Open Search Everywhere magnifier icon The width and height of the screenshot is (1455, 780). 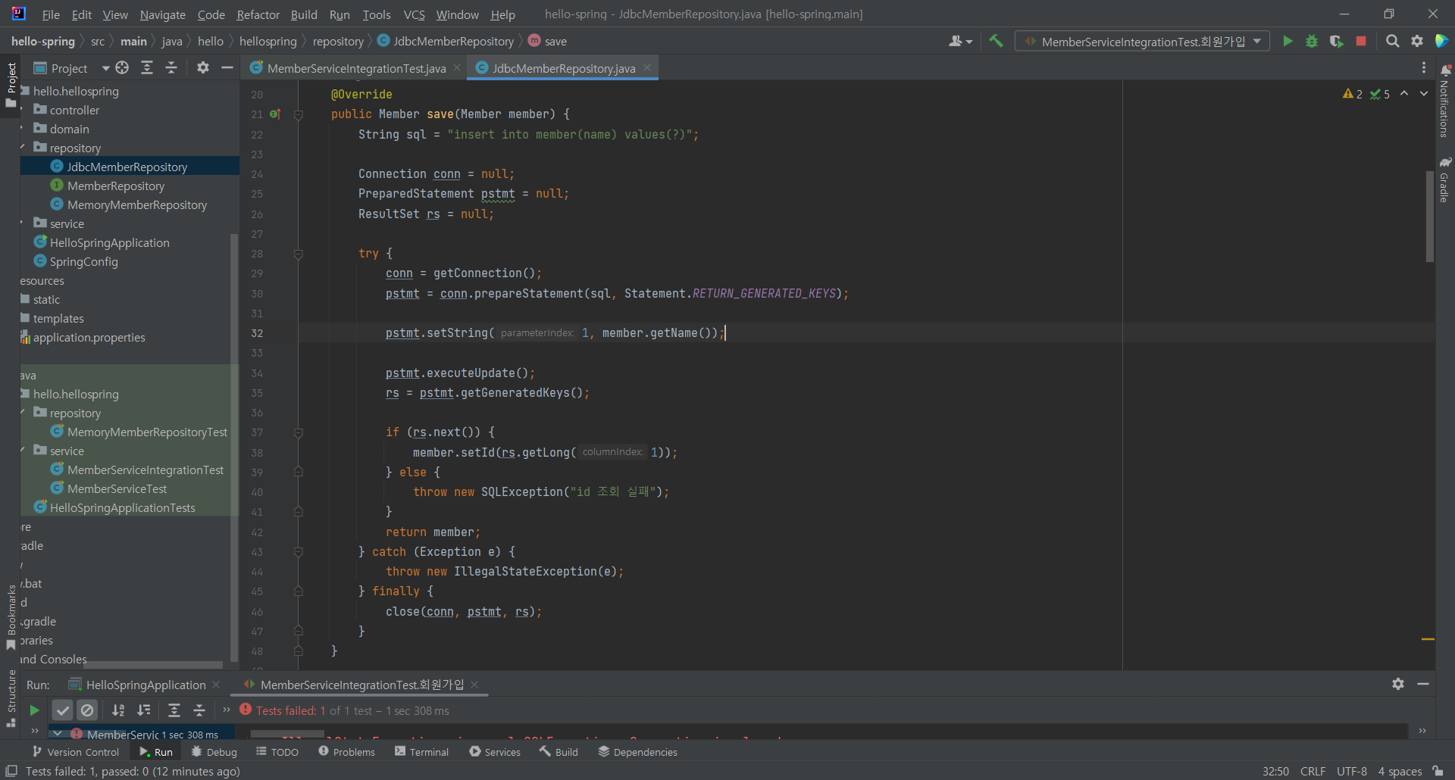tap(1393, 41)
